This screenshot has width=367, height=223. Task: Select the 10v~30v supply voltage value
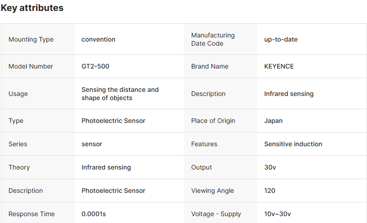coord(278,214)
